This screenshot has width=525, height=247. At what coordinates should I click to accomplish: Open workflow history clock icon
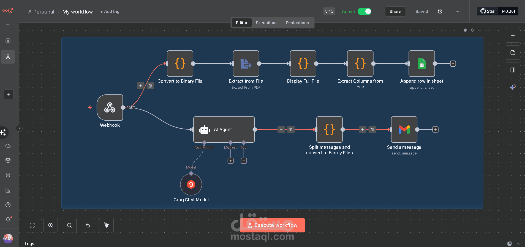[x=440, y=12]
